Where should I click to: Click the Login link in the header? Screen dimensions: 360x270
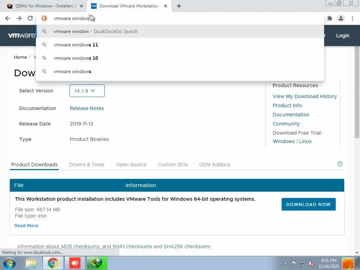(342, 36)
